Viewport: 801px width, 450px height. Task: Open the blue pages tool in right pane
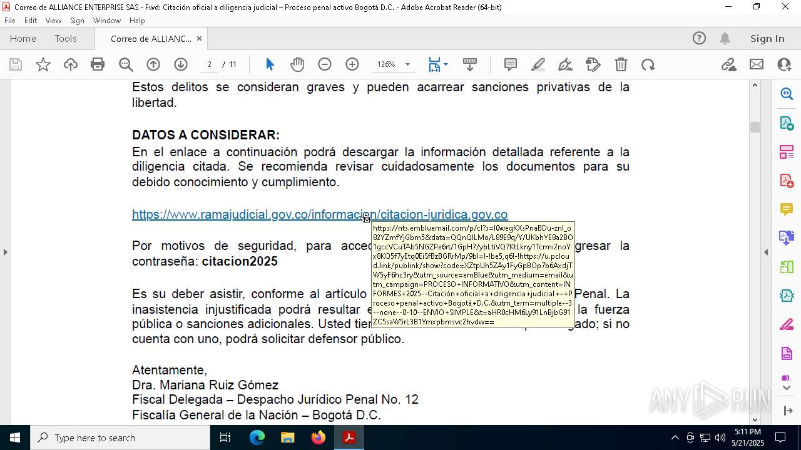click(x=787, y=238)
